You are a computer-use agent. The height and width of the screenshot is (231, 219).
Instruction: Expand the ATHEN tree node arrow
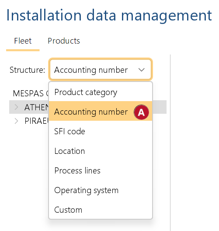click(x=16, y=107)
